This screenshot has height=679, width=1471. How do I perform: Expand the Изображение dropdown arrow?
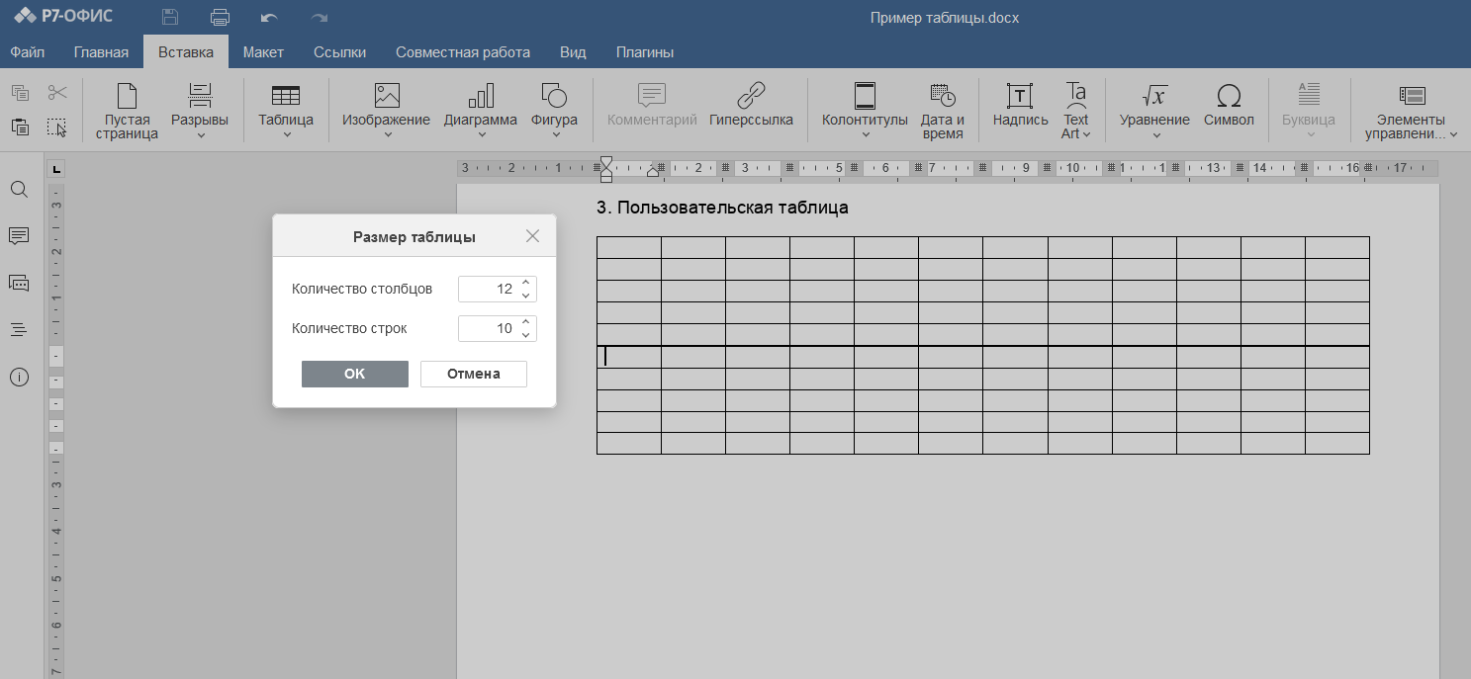[386, 135]
